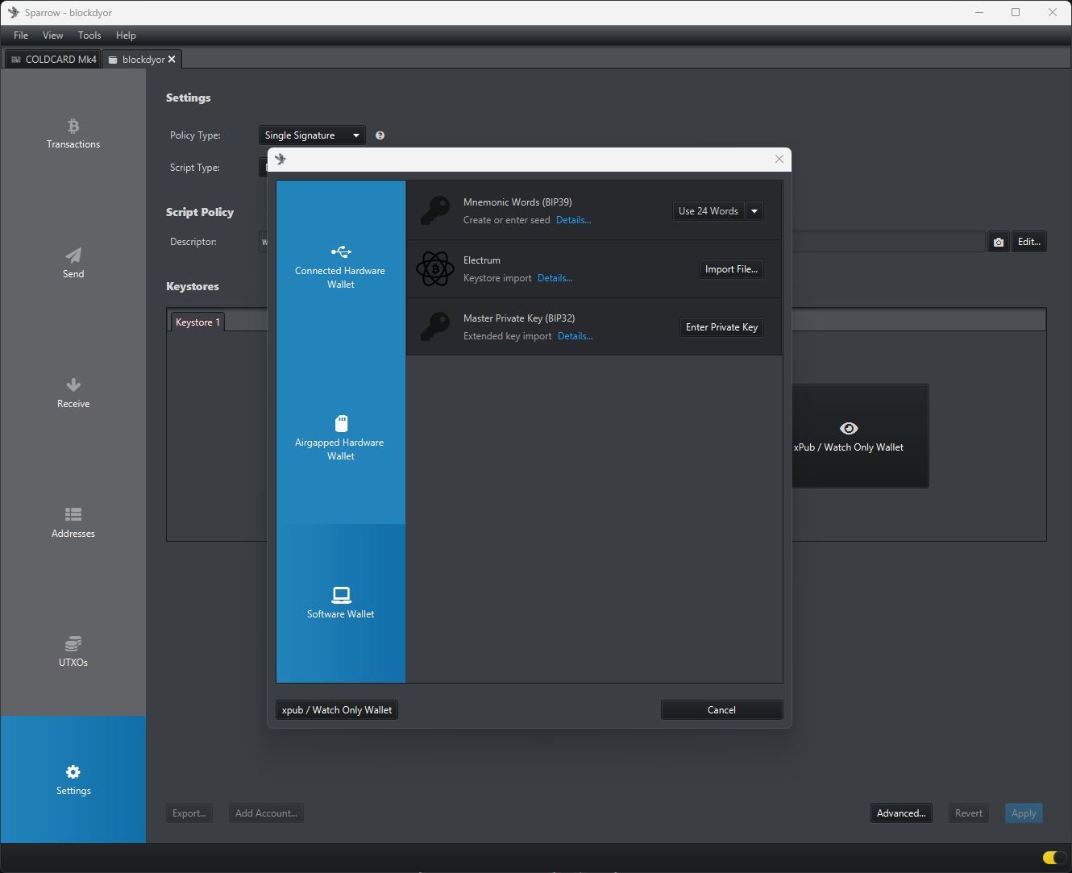The width and height of the screenshot is (1072, 873).
Task: Open the Tools menu
Action: pos(89,35)
